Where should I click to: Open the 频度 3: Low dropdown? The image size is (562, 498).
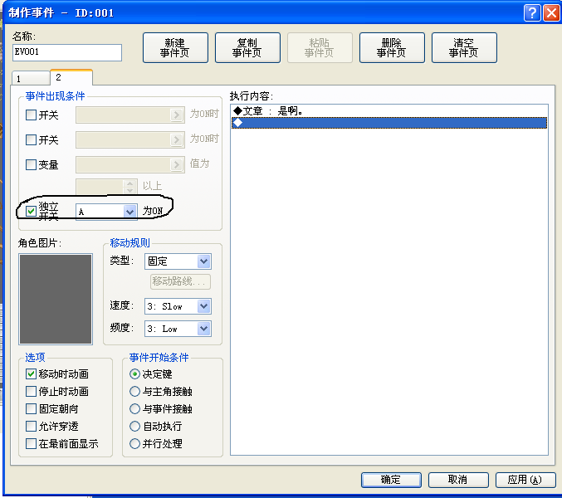coord(178,329)
